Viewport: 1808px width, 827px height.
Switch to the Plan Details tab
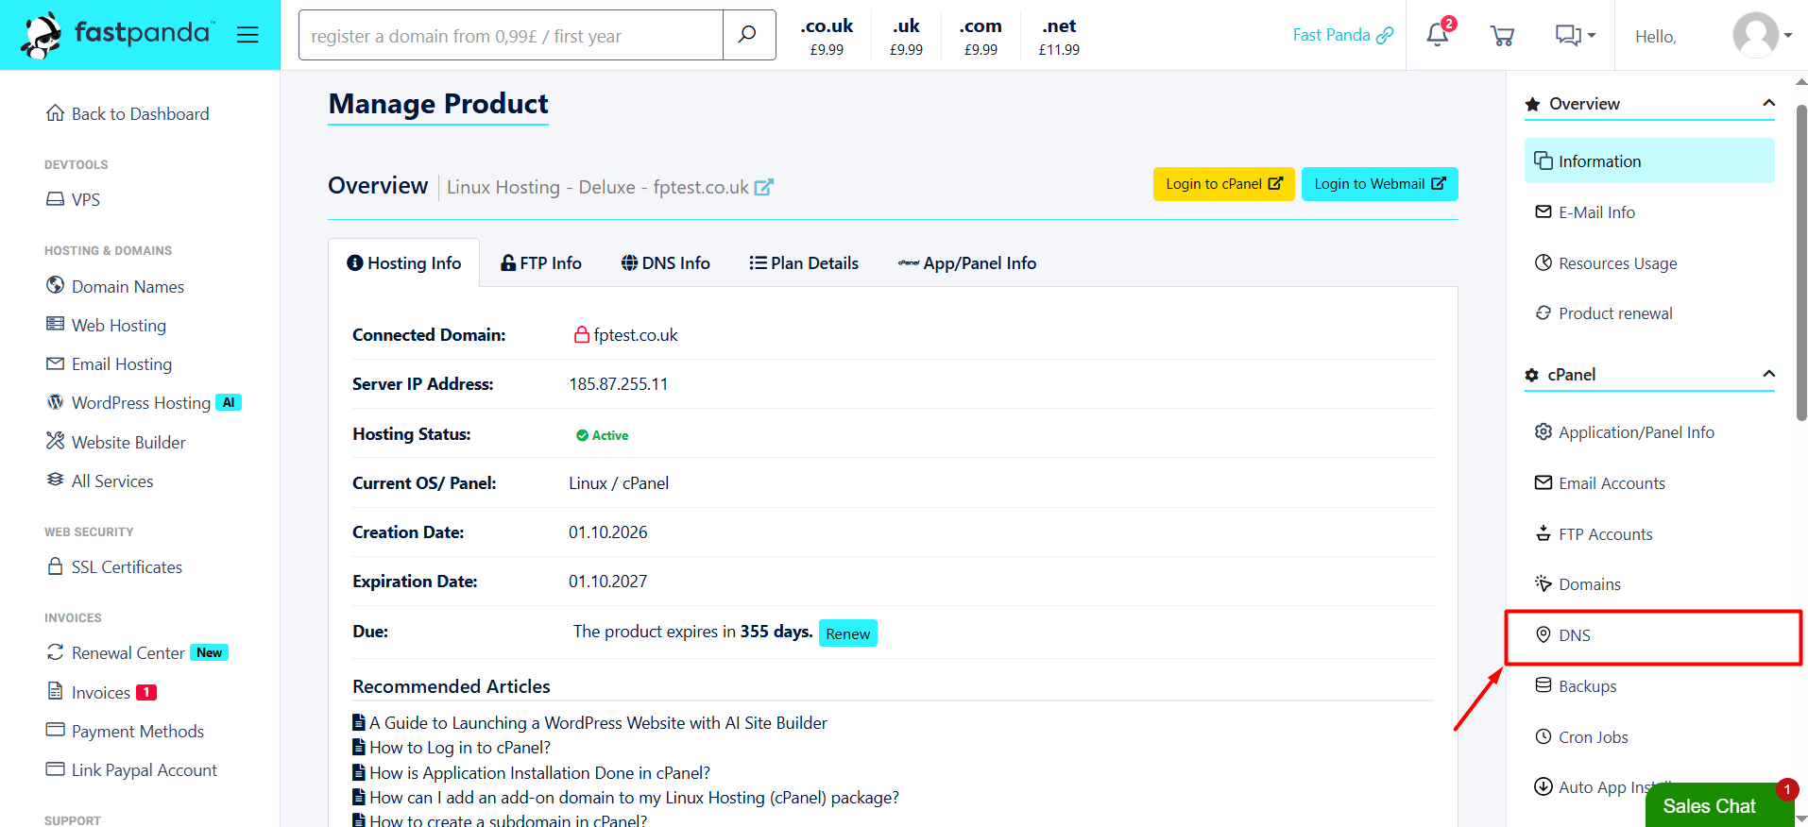[804, 263]
